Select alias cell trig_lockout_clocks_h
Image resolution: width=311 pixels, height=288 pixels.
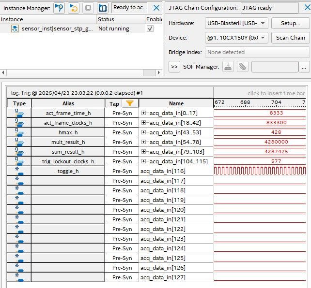pyautogui.click(x=68, y=161)
